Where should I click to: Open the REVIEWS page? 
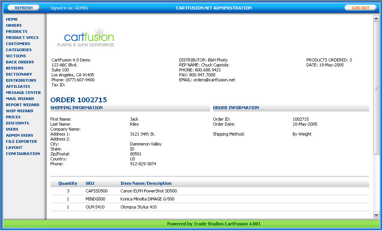pyautogui.click(x=15, y=68)
